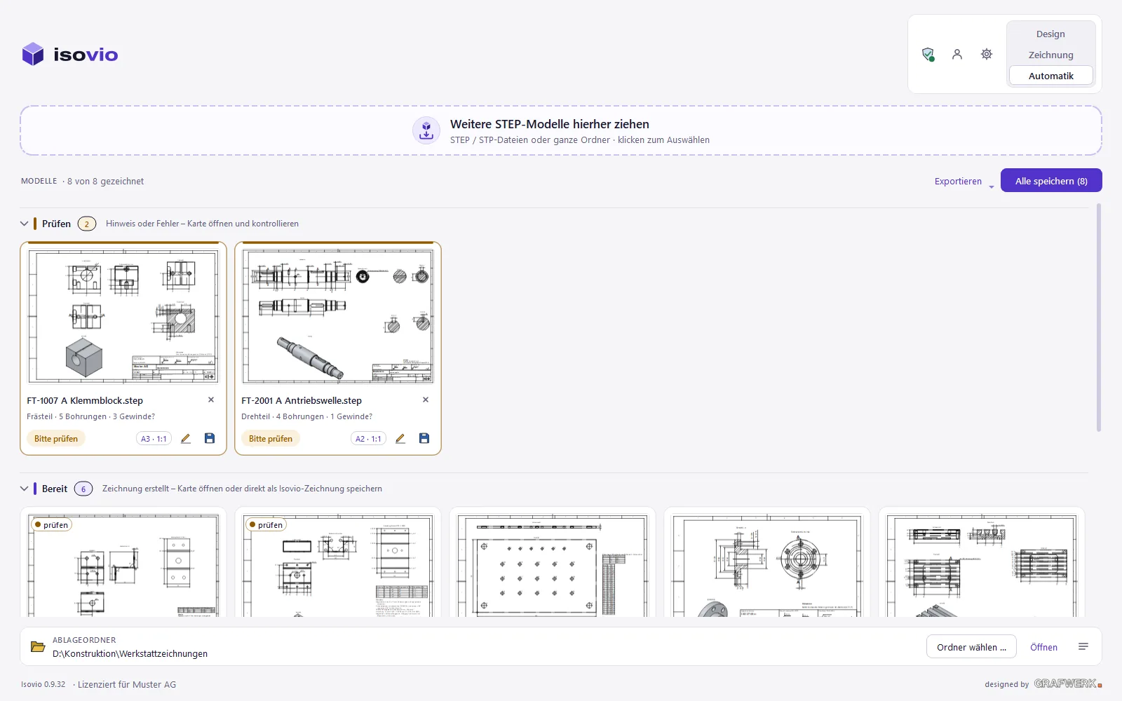Open the license shield status icon
This screenshot has width=1122, height=701.
(928, 54)
